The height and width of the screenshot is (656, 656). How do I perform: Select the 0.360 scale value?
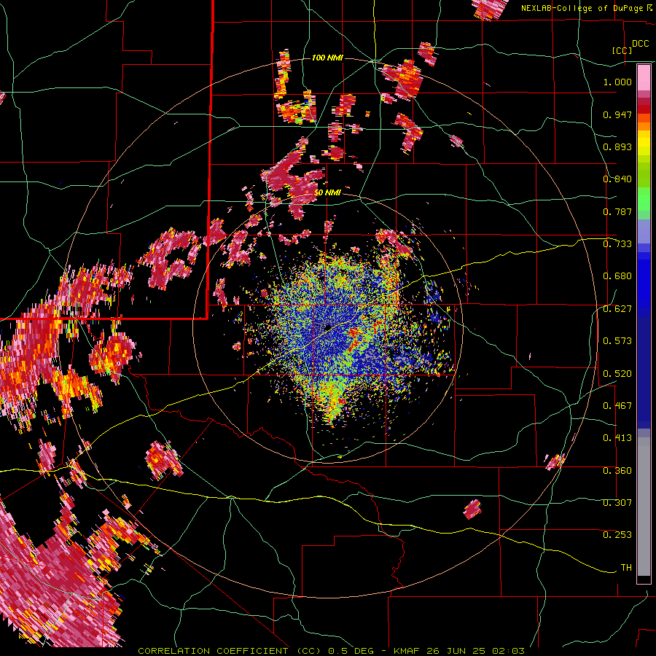click(x=617, y=471)
